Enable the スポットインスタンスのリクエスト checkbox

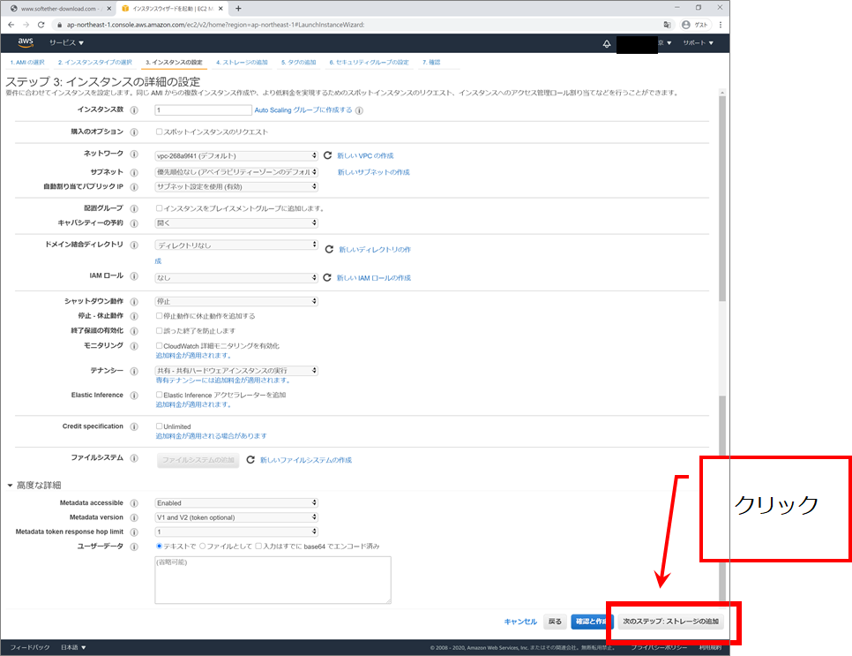159,132
